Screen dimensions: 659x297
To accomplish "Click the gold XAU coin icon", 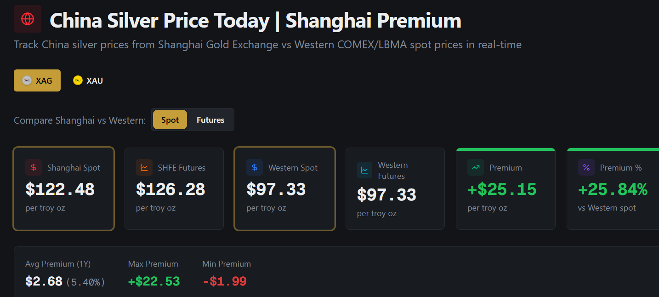I will [78, 80].
